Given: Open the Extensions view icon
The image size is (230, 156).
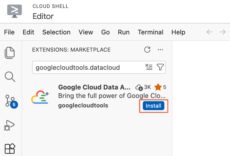Looking at the screenshot, I should (10, 149).
